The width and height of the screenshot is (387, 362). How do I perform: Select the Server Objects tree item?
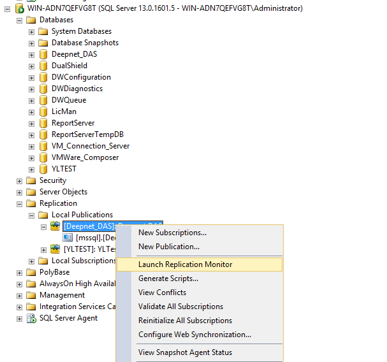63,192
